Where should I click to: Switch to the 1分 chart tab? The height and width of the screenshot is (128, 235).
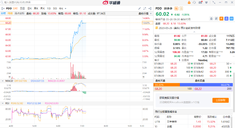coord(49,8)
